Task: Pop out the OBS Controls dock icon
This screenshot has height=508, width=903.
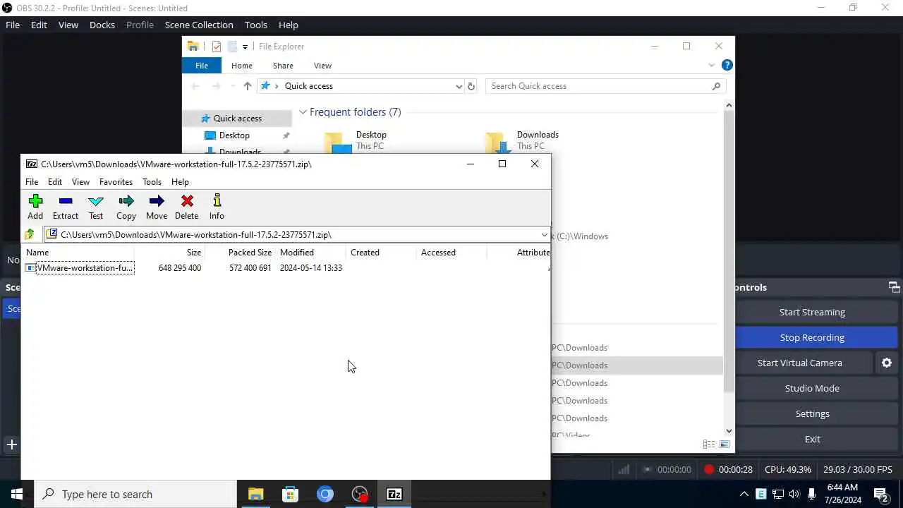Action: (894, 287)
